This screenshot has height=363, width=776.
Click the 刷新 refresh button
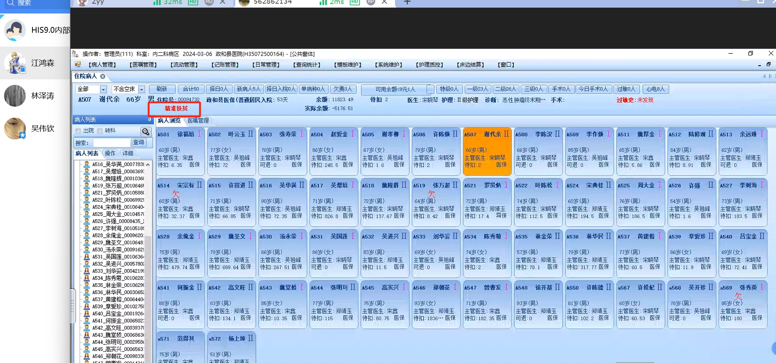click(x=162, y=89)
